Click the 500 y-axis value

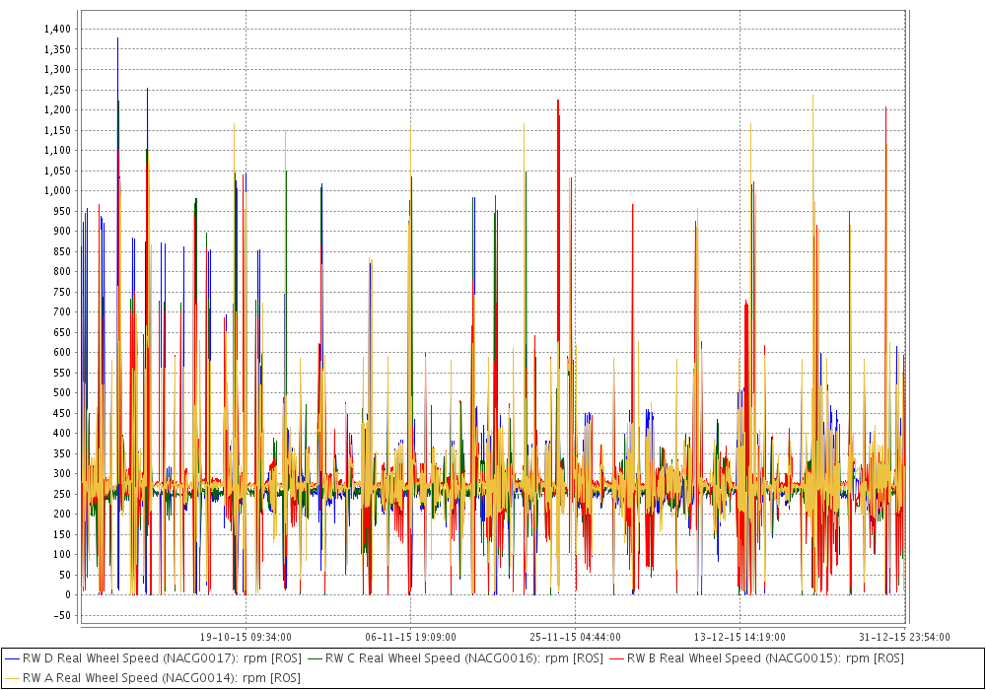(x=62, y=392)
